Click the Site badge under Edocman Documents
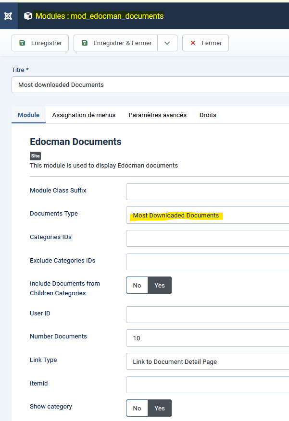Screen dimensions: 289x421 click(x=35, y=156)
